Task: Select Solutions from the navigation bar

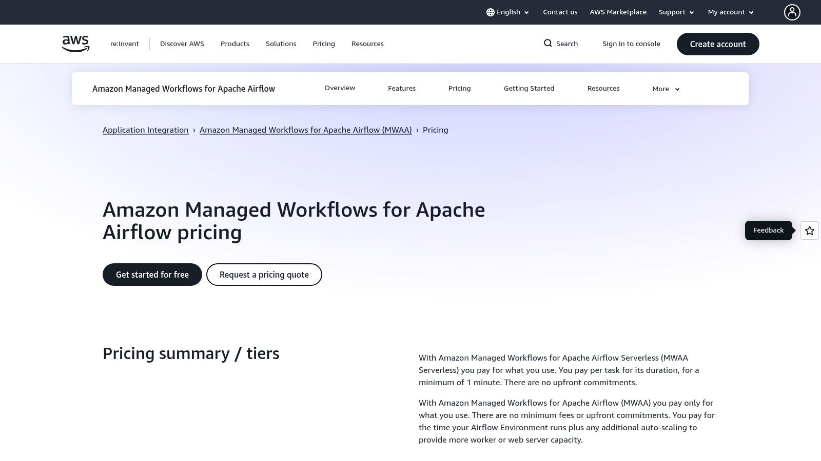Action: pos(281,44)
